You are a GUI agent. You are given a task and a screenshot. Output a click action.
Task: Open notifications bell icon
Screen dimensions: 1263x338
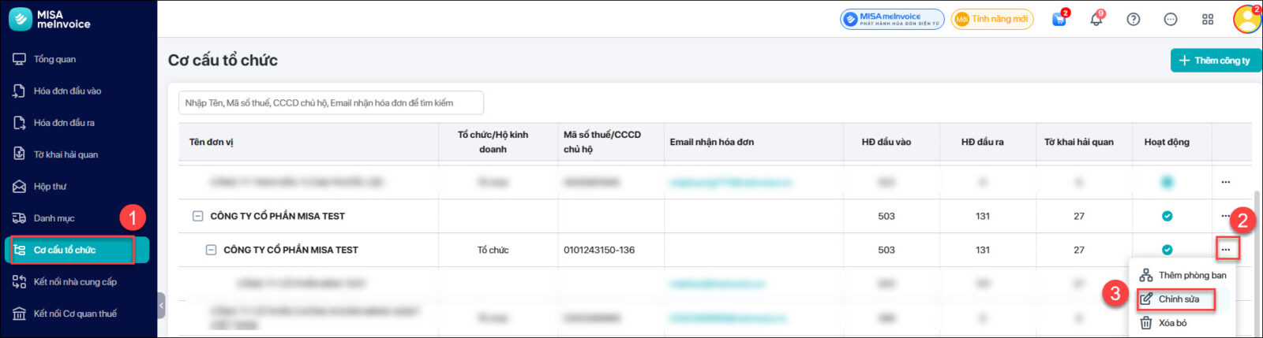[1096, 20]
